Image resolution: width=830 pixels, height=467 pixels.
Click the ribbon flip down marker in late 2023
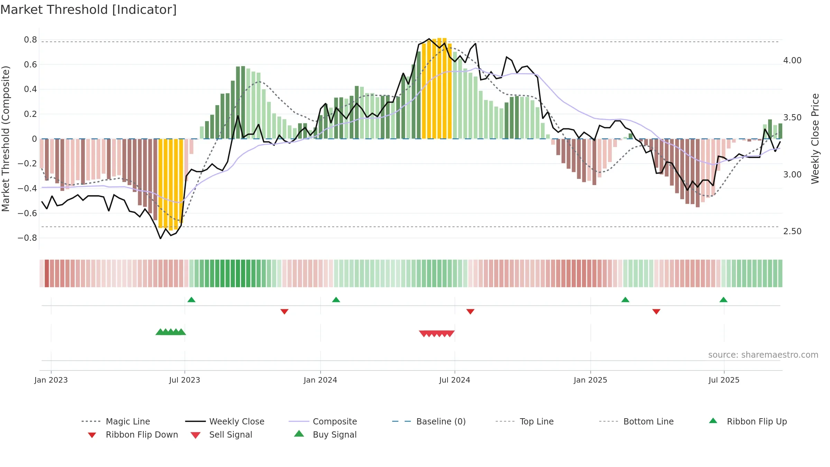click(x=284, y=312)
